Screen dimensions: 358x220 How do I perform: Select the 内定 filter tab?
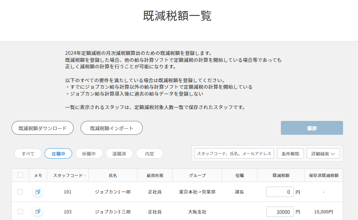pos(150,154)
